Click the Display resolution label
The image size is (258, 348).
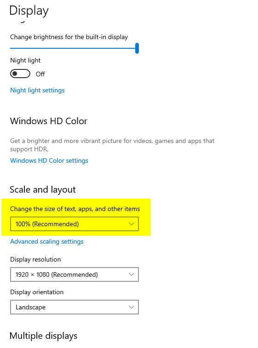(35, 259)
